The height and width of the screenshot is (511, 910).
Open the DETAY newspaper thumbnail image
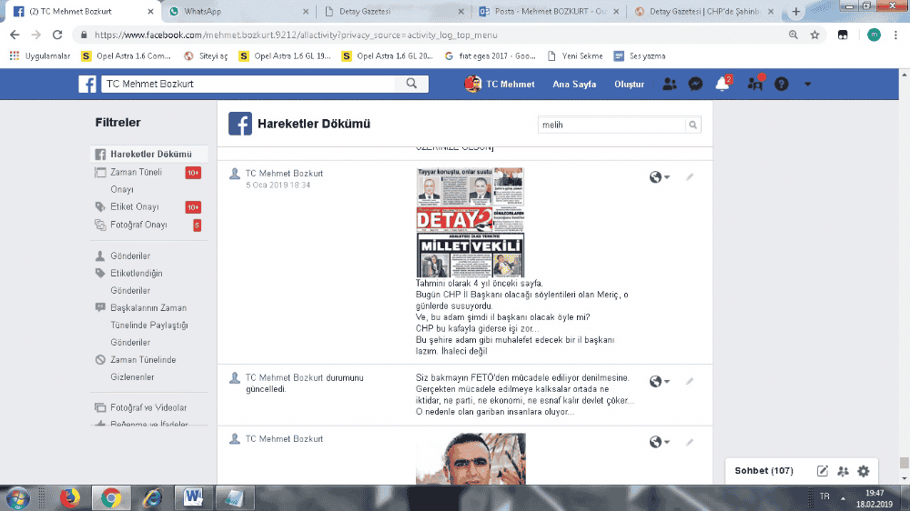point(470,222)
